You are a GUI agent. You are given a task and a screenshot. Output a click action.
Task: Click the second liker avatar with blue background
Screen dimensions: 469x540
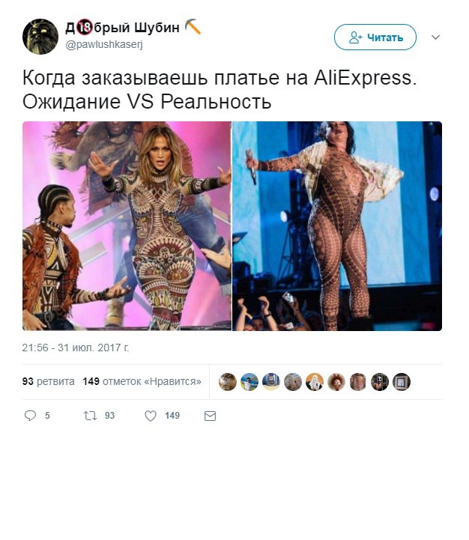[x=249, y=381]
